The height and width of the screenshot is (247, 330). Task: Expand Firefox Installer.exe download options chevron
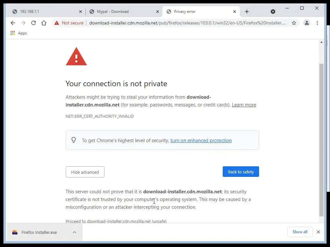click(x=74, y=232)
